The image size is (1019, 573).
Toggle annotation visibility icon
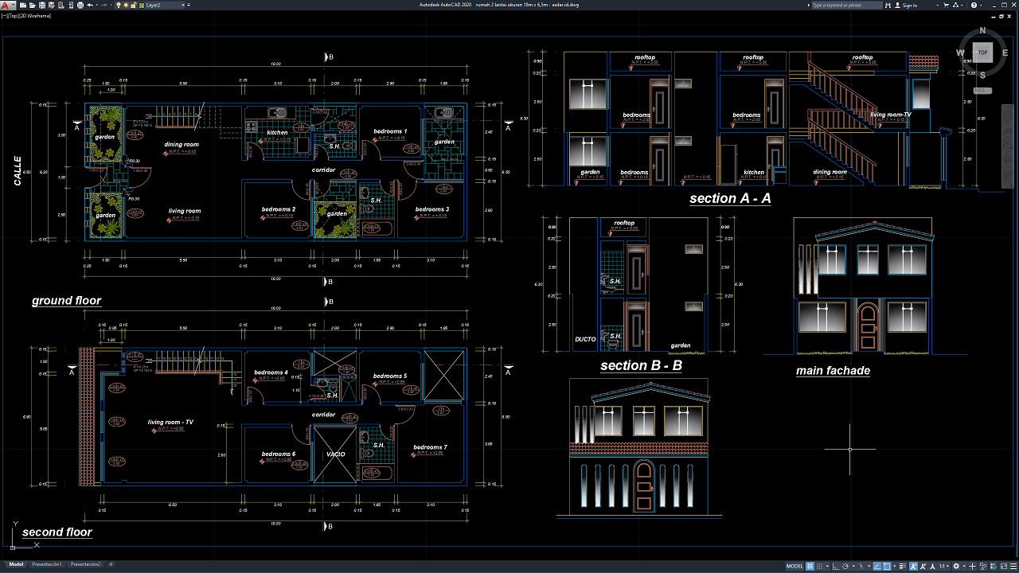tap(913, 566)
